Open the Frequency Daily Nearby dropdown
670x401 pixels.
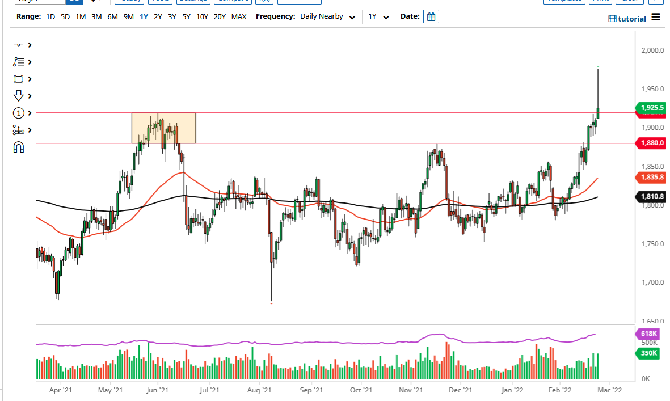[x=329, y=16]
